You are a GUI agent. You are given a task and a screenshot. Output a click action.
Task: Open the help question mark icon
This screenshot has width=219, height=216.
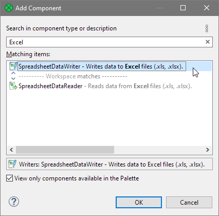click(x=14, y=202)
